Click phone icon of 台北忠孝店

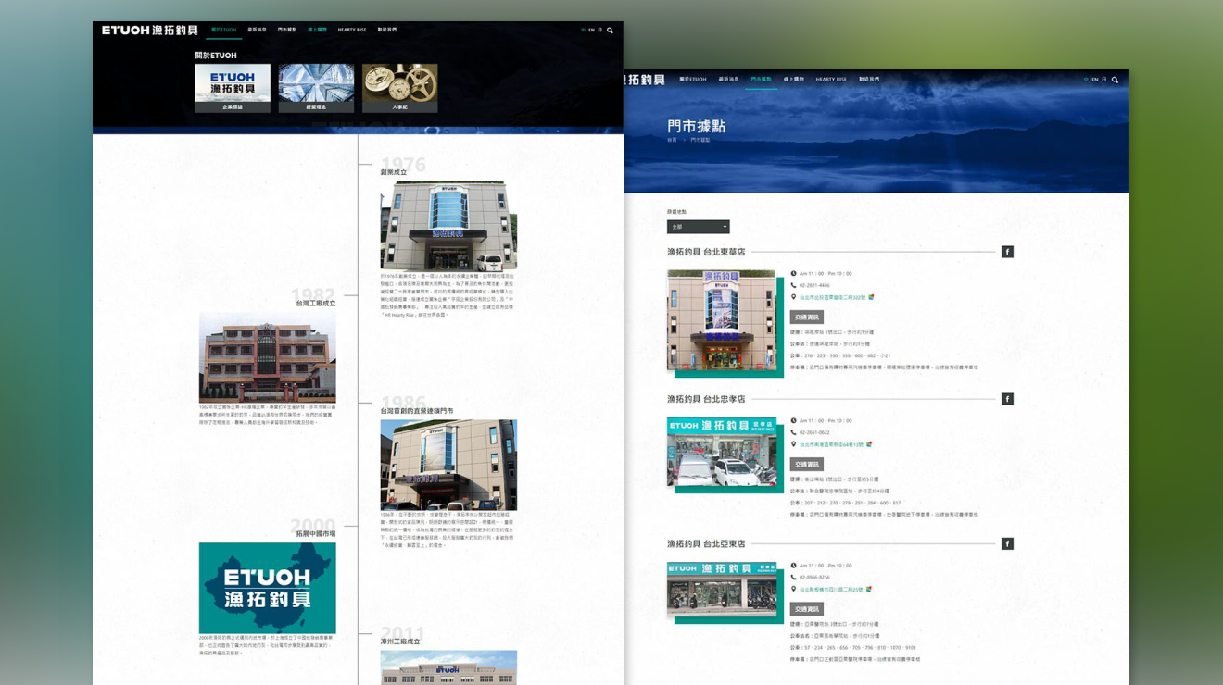(x=794, y=432)
